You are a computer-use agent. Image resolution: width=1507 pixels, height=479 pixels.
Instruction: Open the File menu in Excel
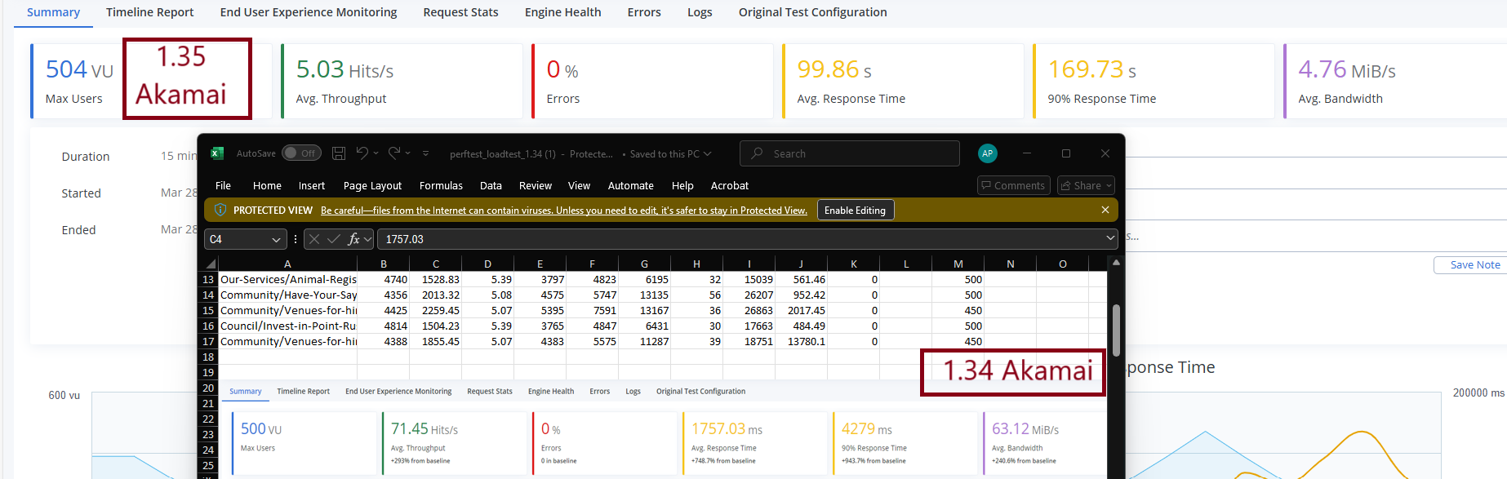[x=223, y=186]
